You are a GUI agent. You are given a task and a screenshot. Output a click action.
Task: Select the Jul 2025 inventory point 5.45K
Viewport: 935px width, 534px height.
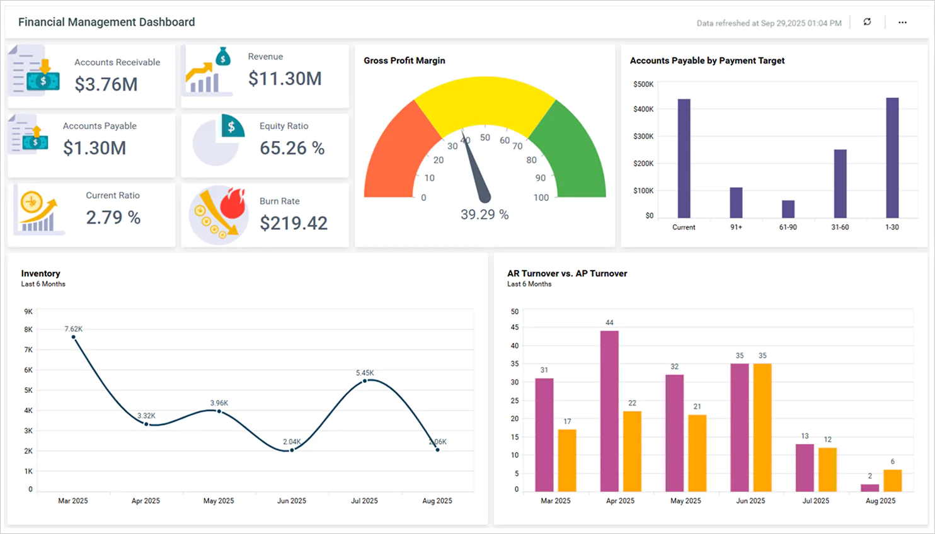[365, 380]
